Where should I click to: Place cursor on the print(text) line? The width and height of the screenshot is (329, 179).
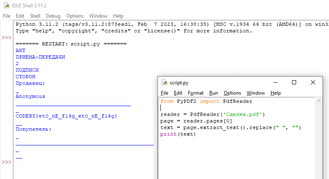coord(178,134)
